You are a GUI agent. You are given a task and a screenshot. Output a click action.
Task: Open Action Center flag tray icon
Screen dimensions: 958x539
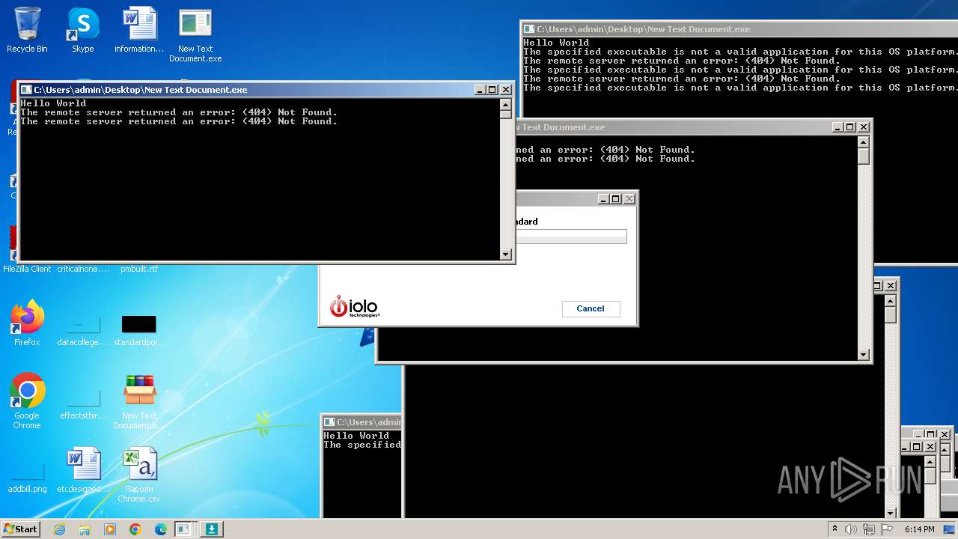885,529
